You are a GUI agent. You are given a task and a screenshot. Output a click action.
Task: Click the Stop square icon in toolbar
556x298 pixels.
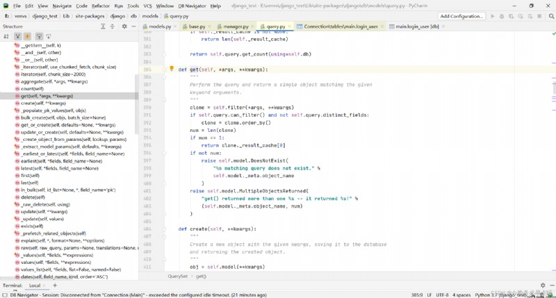point(539,16)
